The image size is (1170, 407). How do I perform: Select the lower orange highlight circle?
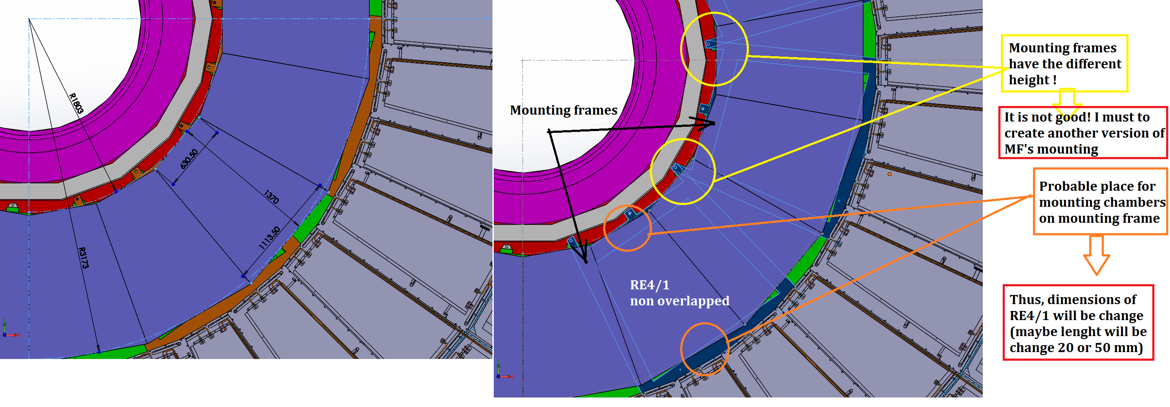(704, 349)
